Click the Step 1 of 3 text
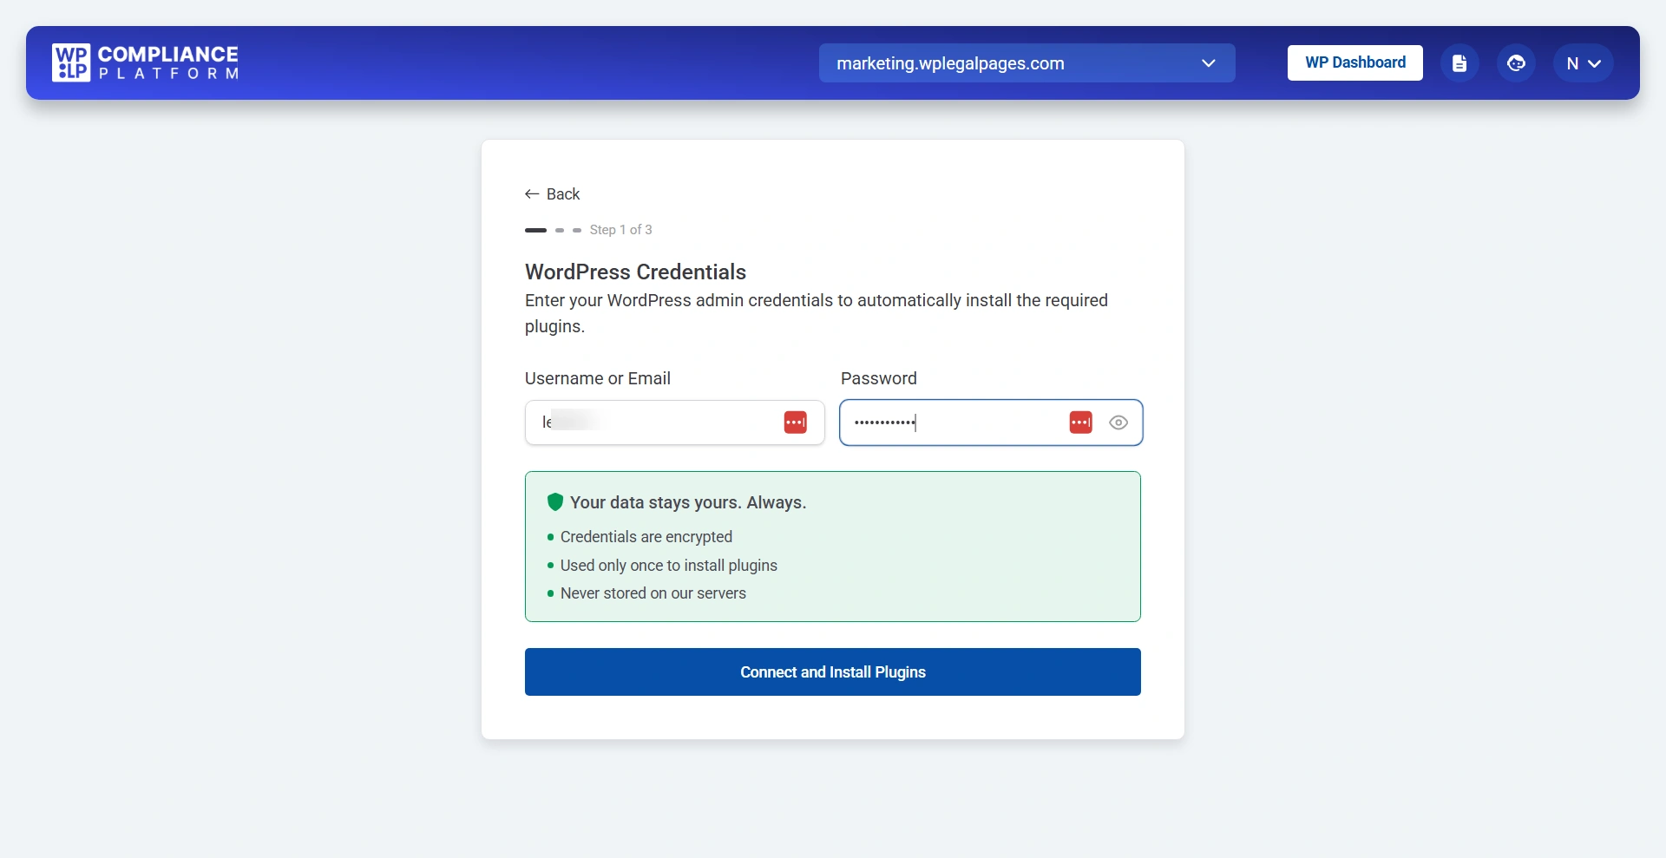 click(620, 230)
